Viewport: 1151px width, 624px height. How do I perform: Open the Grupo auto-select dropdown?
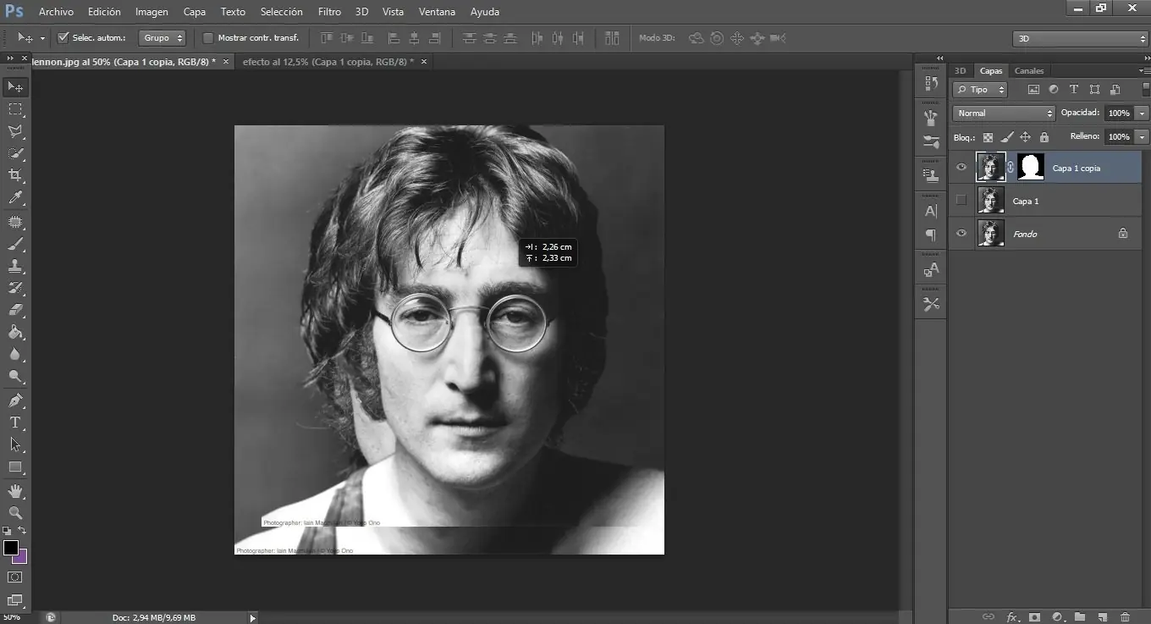(162, 38)
